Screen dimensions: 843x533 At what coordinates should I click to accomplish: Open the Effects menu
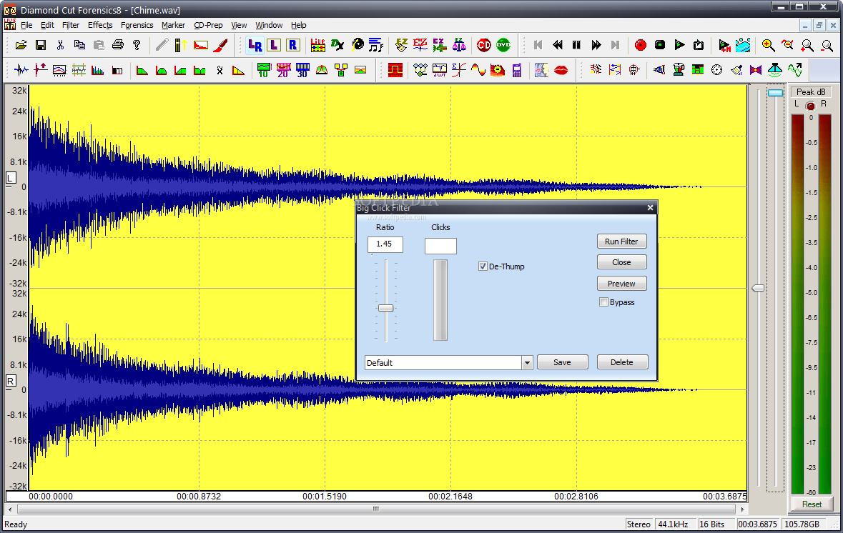click(100, 25)
